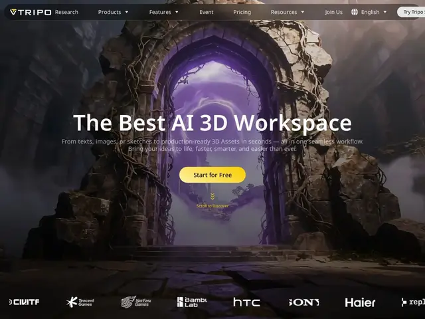Click the Civitai partner logo
425x319 pixels.
point(24,302)
